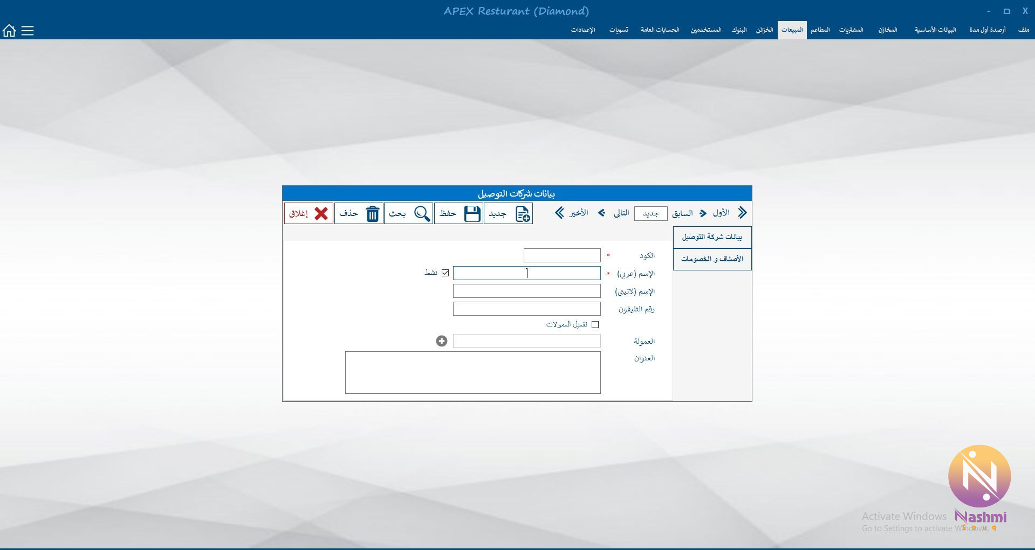Uncheck the active (نشط) checkbox
This screenshot has height=550, width=1035.
click(445, 273)
